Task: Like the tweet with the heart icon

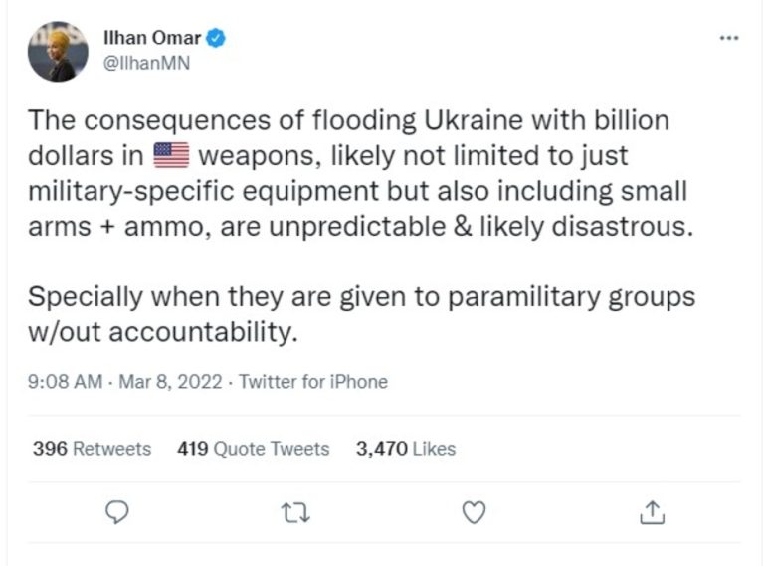Action: (x=475, y=511)
